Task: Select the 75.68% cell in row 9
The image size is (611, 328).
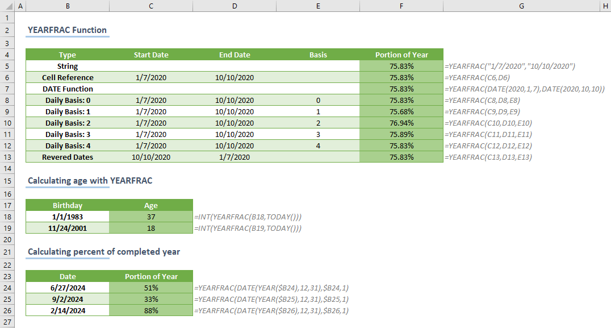Action: coord(401,111)
